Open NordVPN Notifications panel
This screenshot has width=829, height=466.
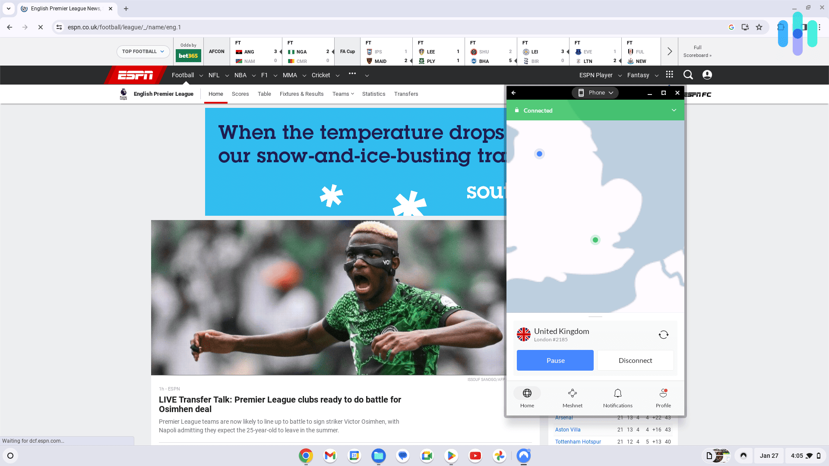[x=618, y=397]
